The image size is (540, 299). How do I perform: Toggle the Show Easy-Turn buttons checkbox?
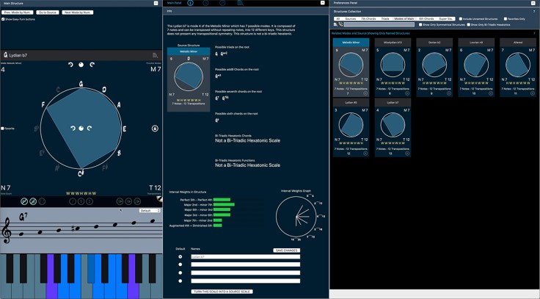coord(4,19)
